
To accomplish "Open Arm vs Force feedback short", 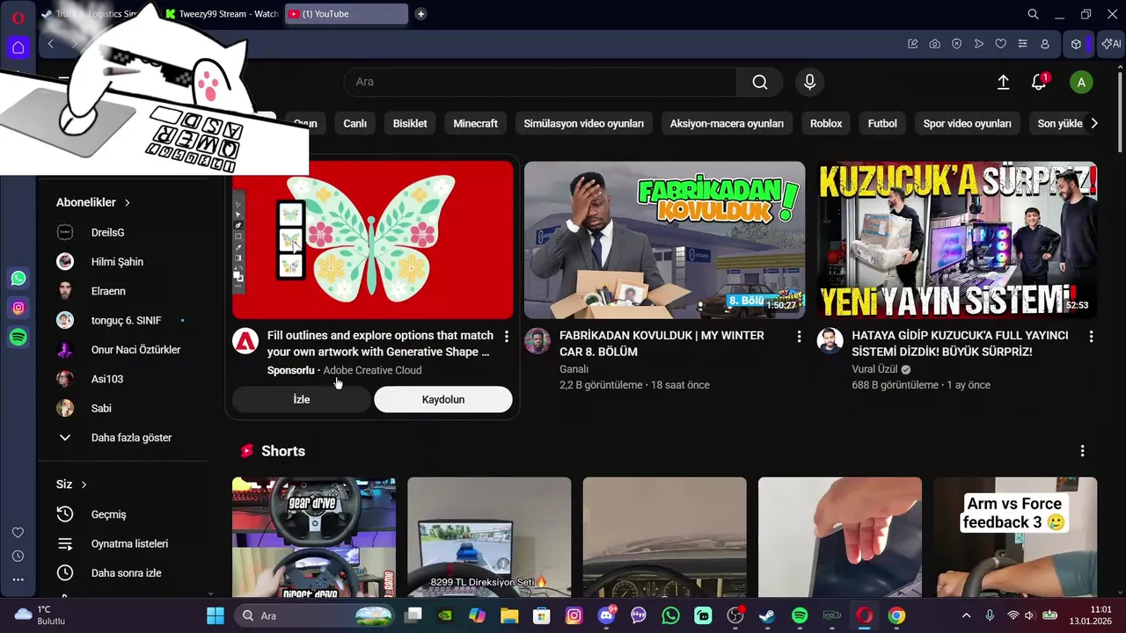I will tap(1015, 538).
